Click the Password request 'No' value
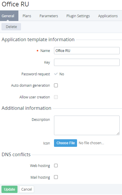 tap(62, 74)
